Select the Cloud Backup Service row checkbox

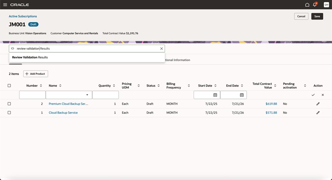click(x=9, y=113)
